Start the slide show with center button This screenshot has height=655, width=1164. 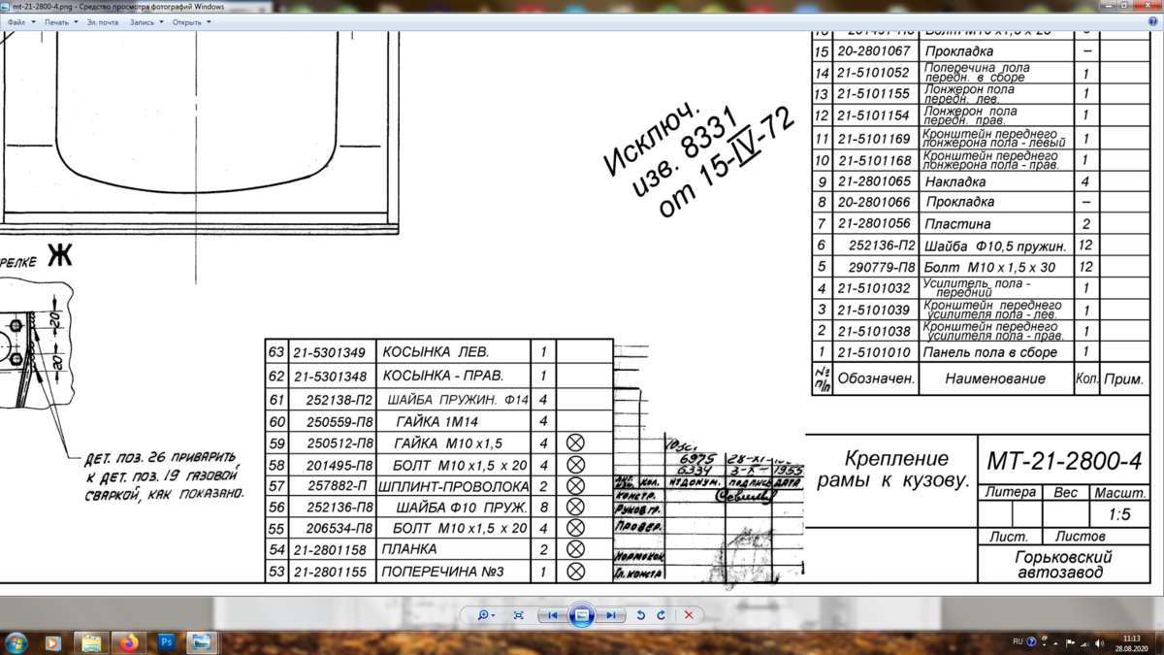pos(581,615)
